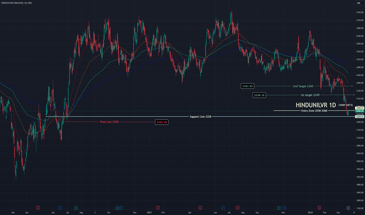This screenshot has width=365, height=215.
Task: Open the INR currency selector
Action: [359, 3]
